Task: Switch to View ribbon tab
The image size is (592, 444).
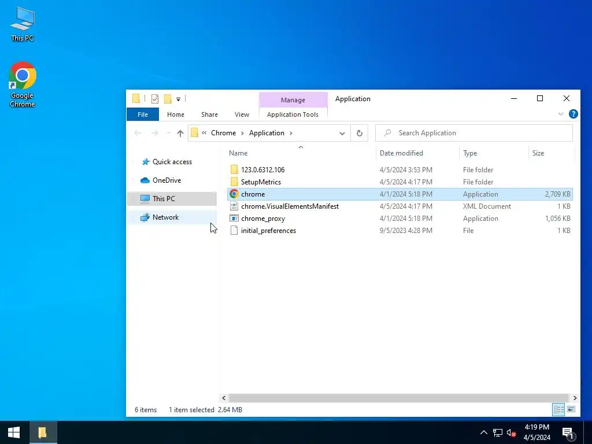Action: click(242, 114)
